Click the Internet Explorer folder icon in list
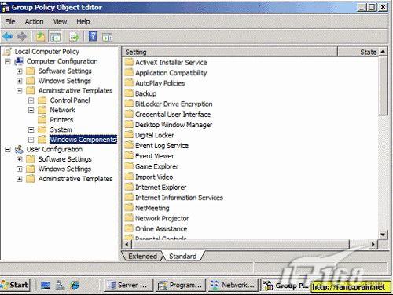The height and width of the screenshot is (295, 393). [x=129, y=187]
